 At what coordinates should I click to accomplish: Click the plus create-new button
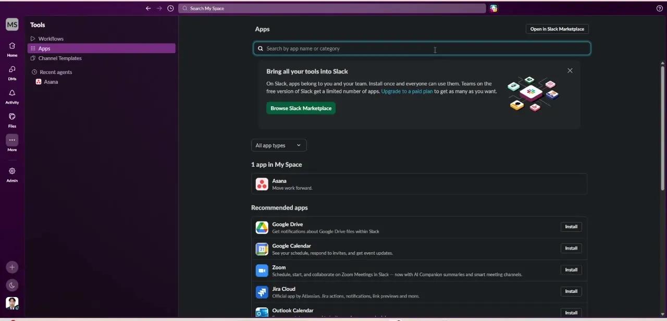pyautogui.click(x=12, y=267)
